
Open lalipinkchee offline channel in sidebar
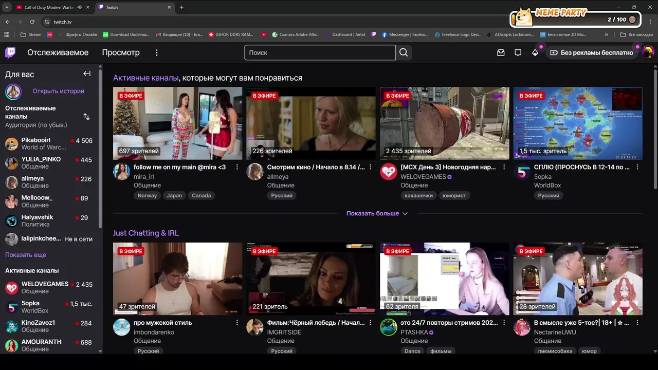click(x=49, y=239)
